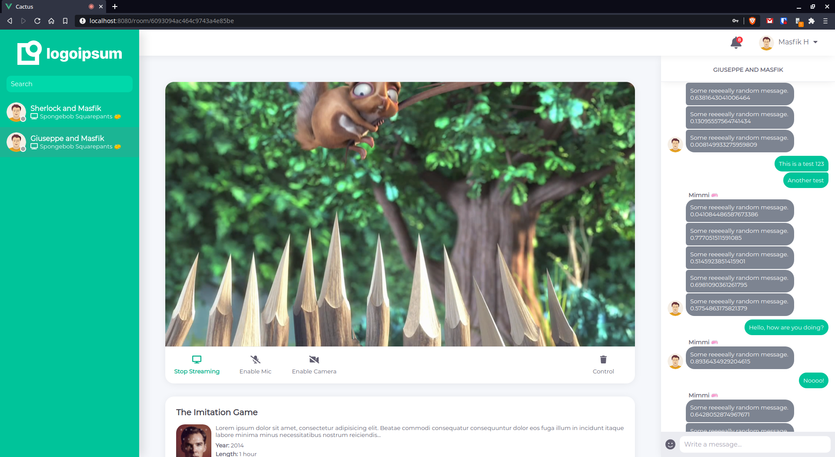Click the sender avatar beside message 0.5754863175821379
Viewport: 835px width, 457px height.
pyautogui.click(x=675, y=308)
